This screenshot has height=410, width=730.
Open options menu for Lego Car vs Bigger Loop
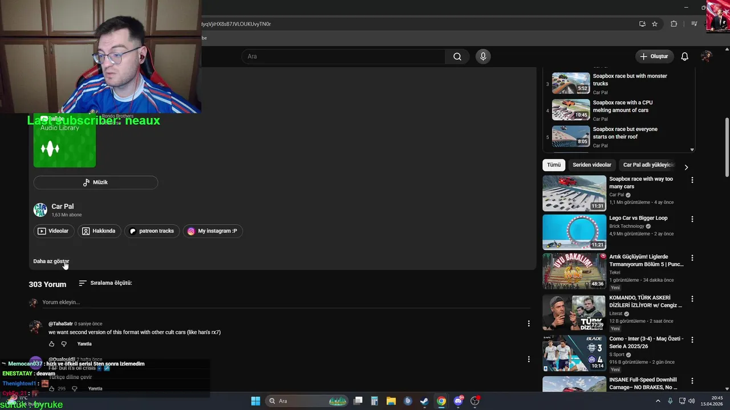(x=692, y=219)
